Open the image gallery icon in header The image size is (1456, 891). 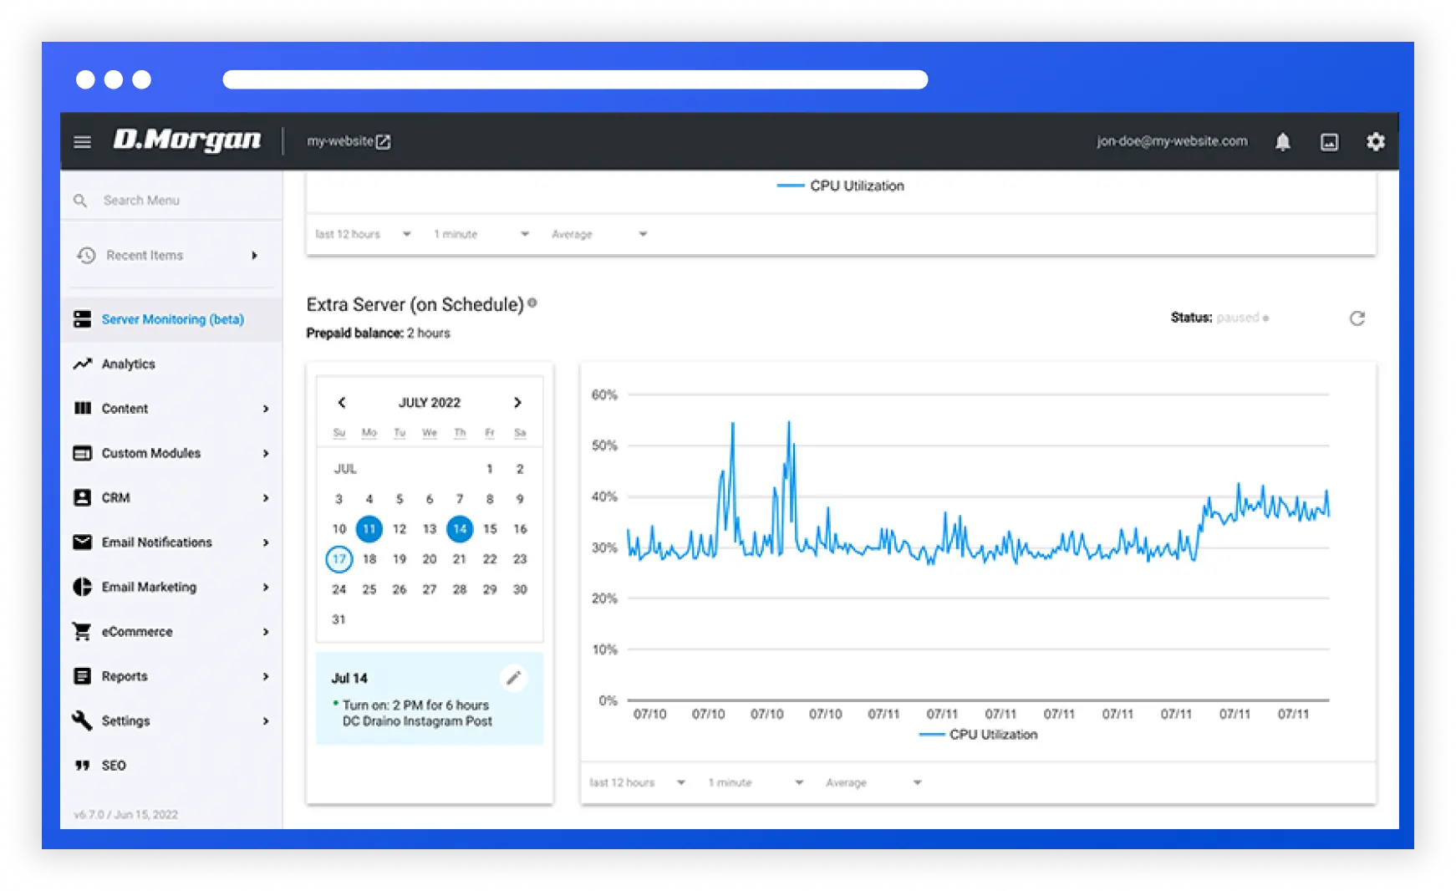[1329, 142]
